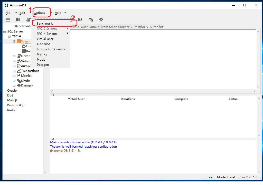Viewport: 263px width, 185px height.
Task: Click the Mode toolbar icon
Action: point(91,19)
